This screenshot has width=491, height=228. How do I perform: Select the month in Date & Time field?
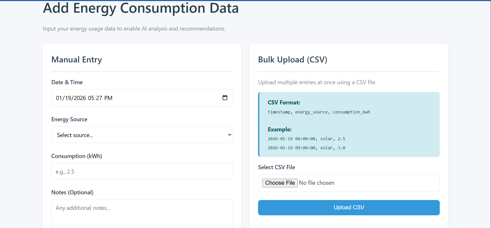59,98
